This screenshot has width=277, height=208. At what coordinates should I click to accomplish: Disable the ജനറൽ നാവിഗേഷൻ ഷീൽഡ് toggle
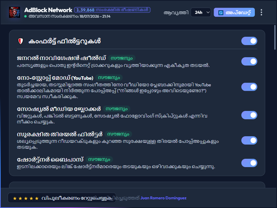pos(249,61)
